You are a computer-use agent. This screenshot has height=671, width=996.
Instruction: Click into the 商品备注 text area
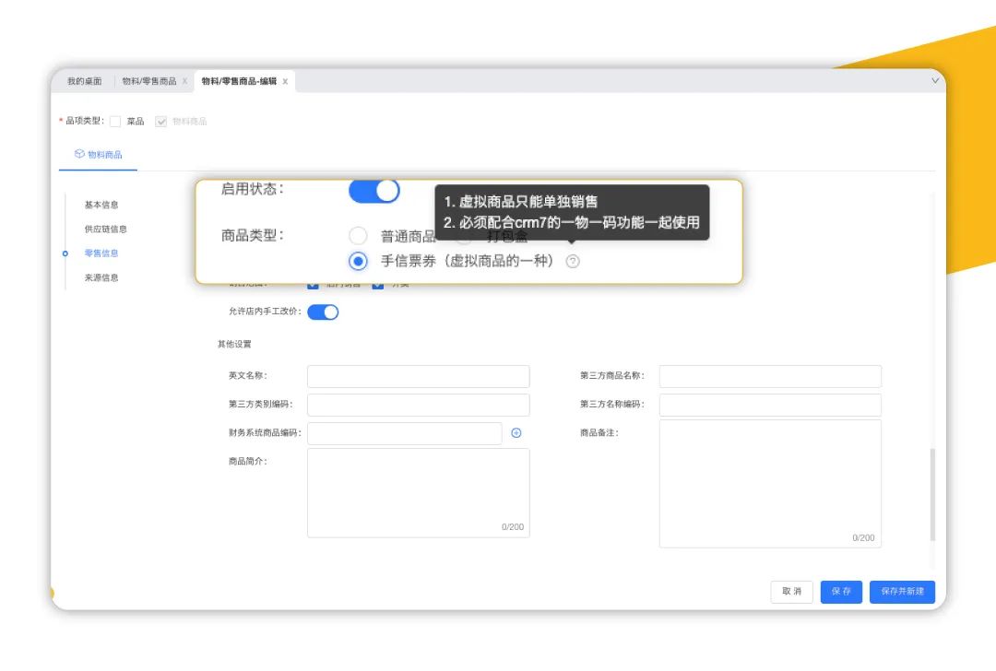click(770, 483)
